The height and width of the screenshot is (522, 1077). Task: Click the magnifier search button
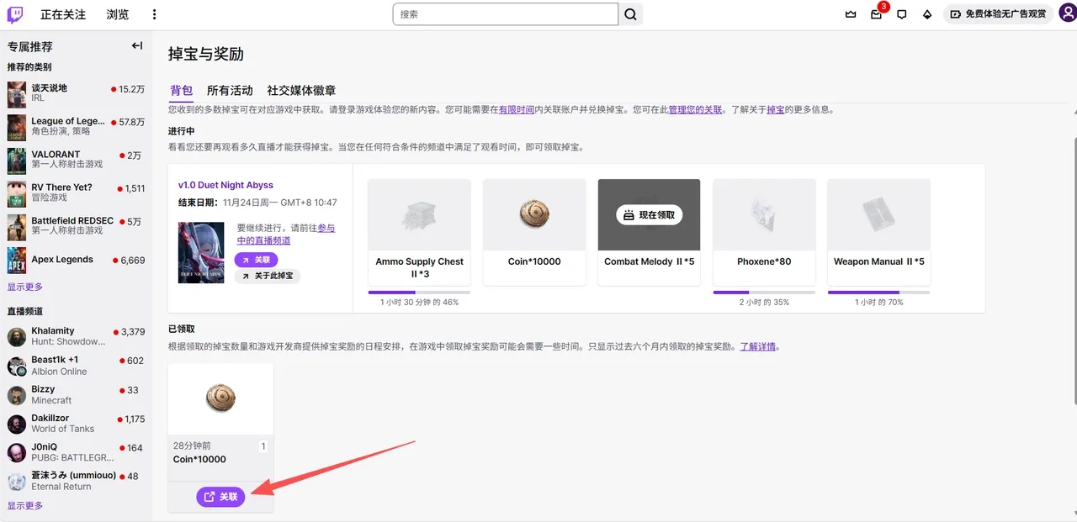coord(630,14)
